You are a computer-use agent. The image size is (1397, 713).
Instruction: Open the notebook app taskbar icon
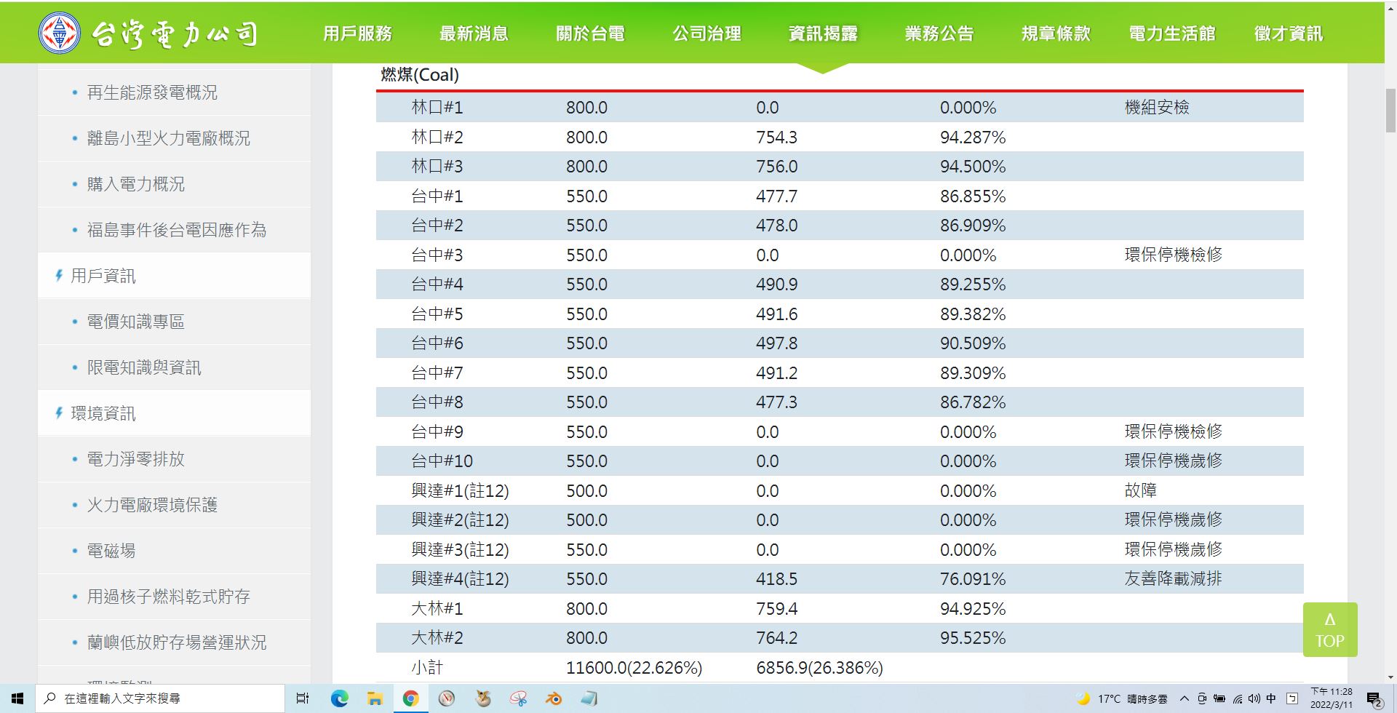[x=589, y=698]
